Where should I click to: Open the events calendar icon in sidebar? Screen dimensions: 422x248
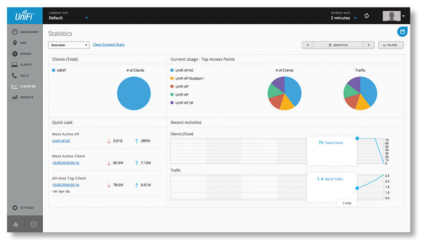34,224
